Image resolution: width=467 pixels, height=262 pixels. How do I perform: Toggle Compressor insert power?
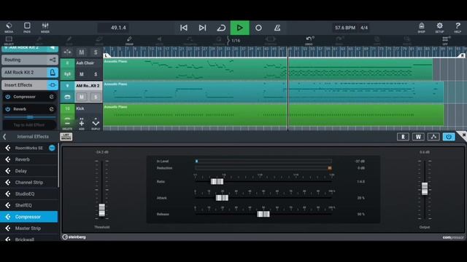pyautogui.click(x=8, y=97)
